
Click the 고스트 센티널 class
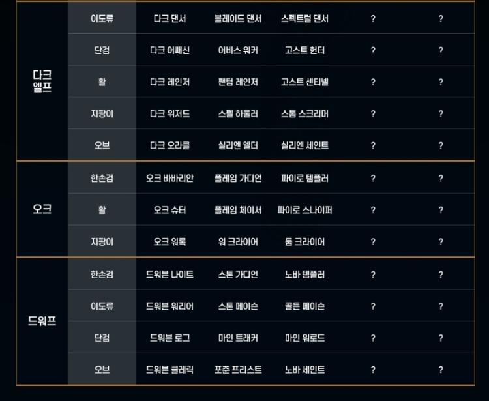coord(304,82)
